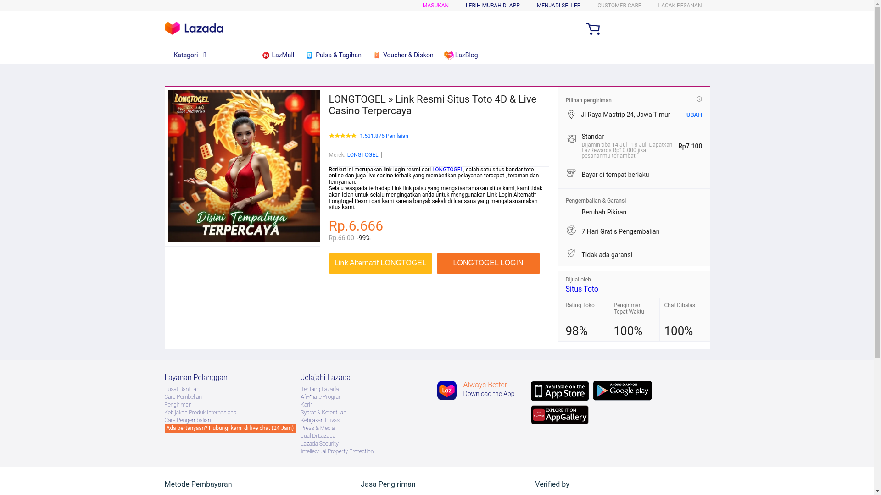Click UBAH to change address
The image size is (881, 495).
click(694, 115)
